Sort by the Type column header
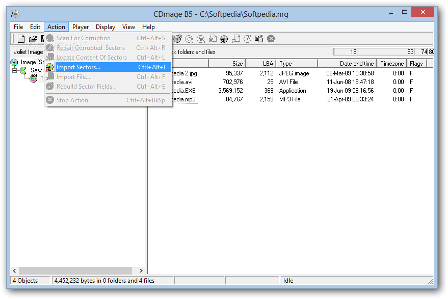This screenshot has height=299, width=448. coord(297,63)
